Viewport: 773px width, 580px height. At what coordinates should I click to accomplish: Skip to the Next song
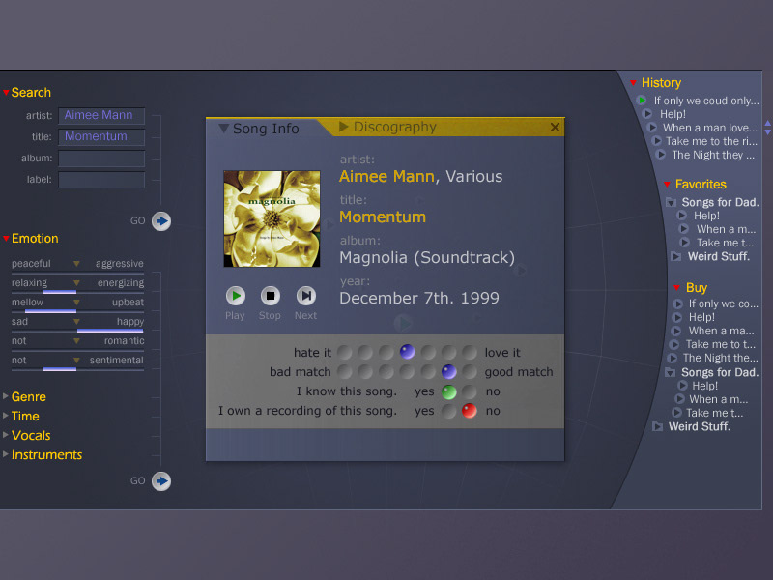point(305,296)
